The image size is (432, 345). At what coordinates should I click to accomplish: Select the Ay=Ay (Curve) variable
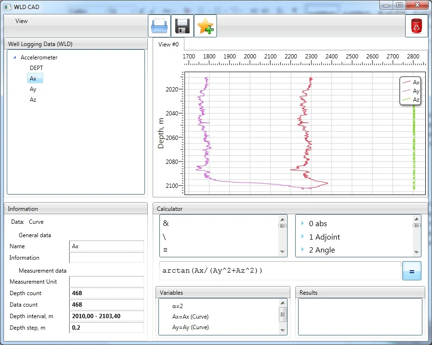click(x=191, y=327)
